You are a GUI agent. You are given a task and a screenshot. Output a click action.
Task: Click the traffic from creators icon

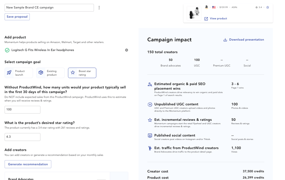(150, 149)
